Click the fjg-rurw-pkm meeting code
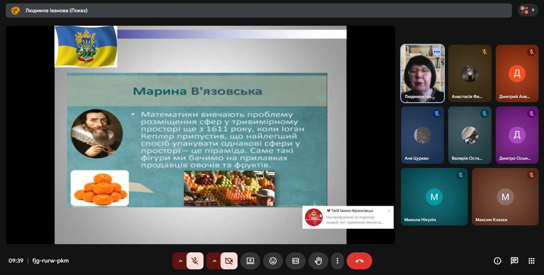The image size is (544, 275). [x=51, y=261]
